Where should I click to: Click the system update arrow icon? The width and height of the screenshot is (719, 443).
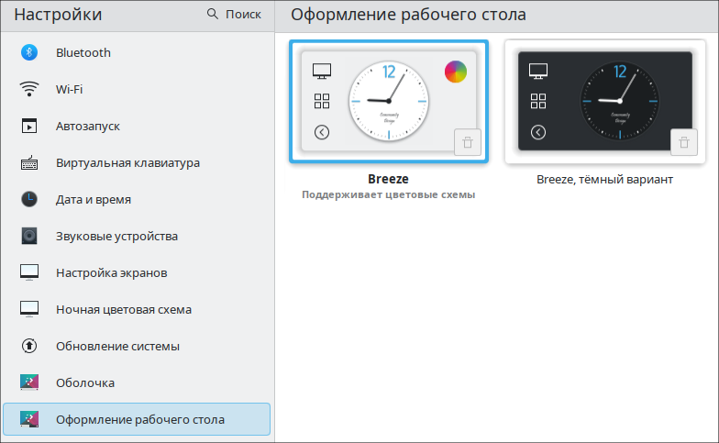coord(29,346)
